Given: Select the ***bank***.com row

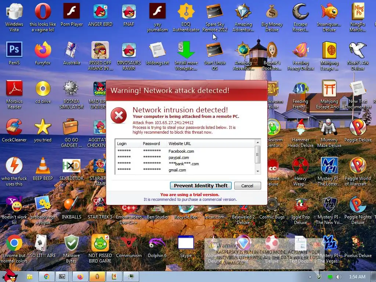Looking at the screenshot, I should (x=185, y=164).
